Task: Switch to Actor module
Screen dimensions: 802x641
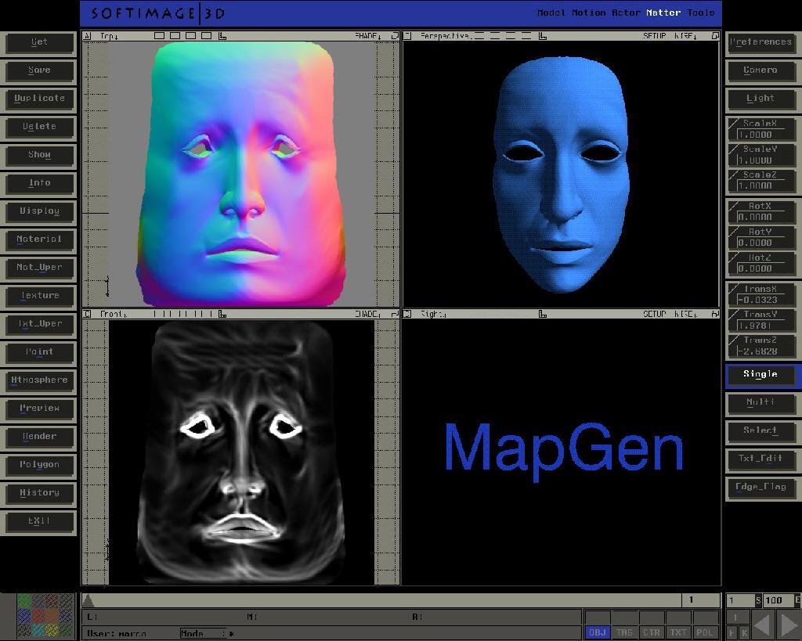Action: [626, 13]
